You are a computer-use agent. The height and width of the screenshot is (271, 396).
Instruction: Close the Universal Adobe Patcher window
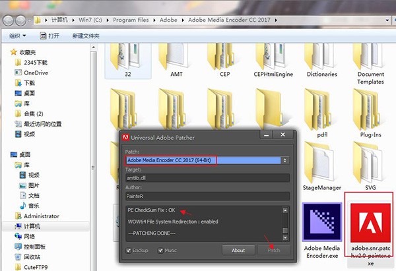click(x=283, y=135)
